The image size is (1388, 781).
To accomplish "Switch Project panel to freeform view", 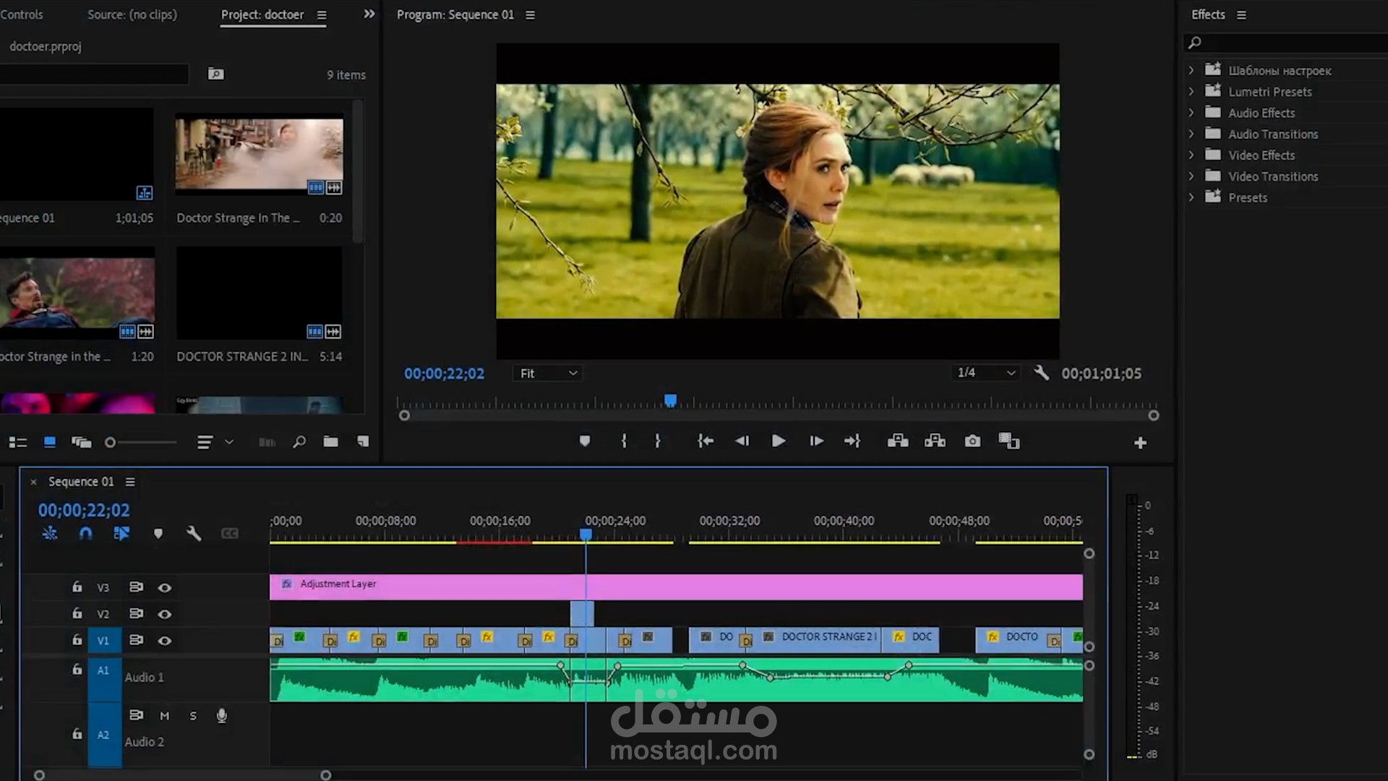I will [x=81, y=442].
